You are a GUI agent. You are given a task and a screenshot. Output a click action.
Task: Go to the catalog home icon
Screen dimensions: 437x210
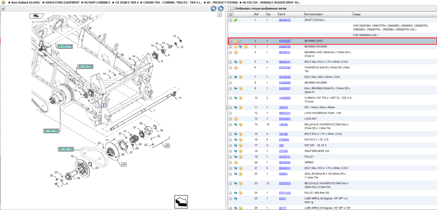coord(3,2)
